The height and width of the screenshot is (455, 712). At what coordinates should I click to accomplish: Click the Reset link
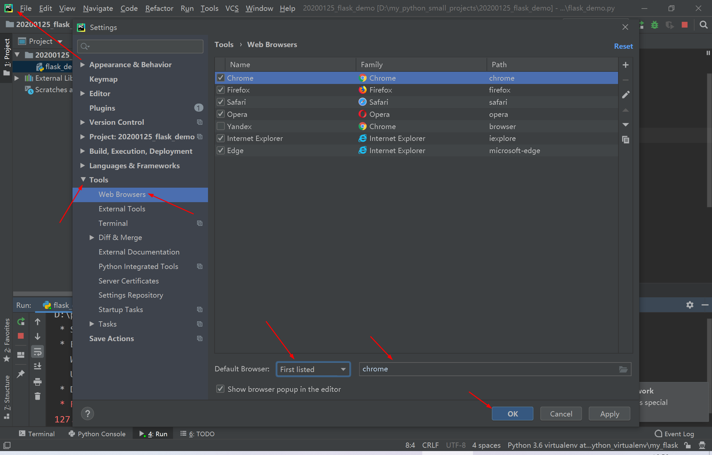(x=623, y=46)
